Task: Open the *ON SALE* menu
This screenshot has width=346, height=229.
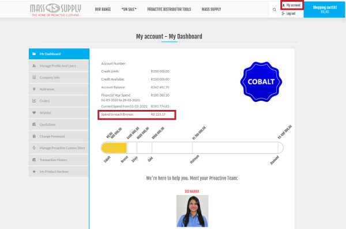Action: [129, 9]
